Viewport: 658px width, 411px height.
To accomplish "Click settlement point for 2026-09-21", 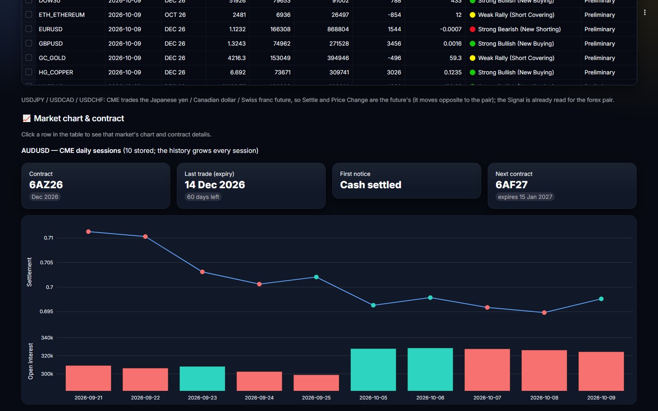I will pos(88,232).
